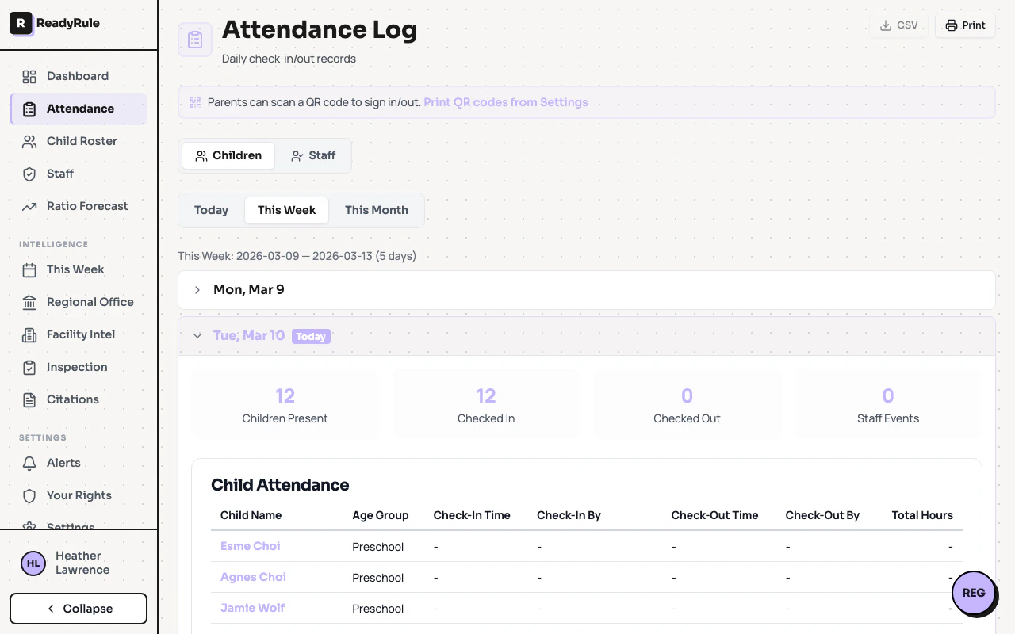Expand the Mon, Mar 9 row

click(197, 289)
